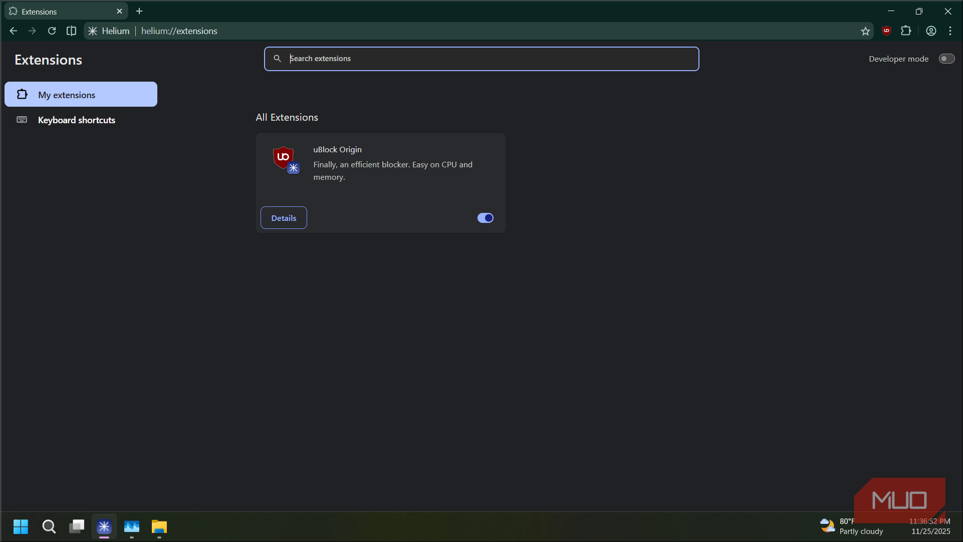The image size is (963, 542).
Task: Open uBlock Origin toolbar extension icon
Action: pyautogui.click(x=886, y=31)
